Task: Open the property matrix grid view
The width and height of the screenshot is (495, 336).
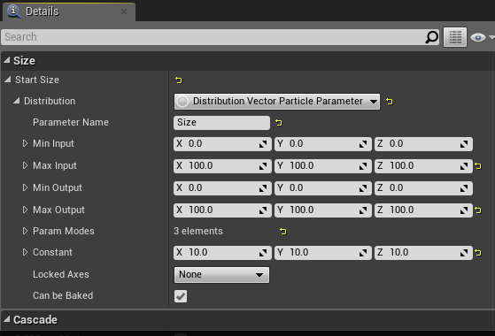Action: [x=455, y=37]
